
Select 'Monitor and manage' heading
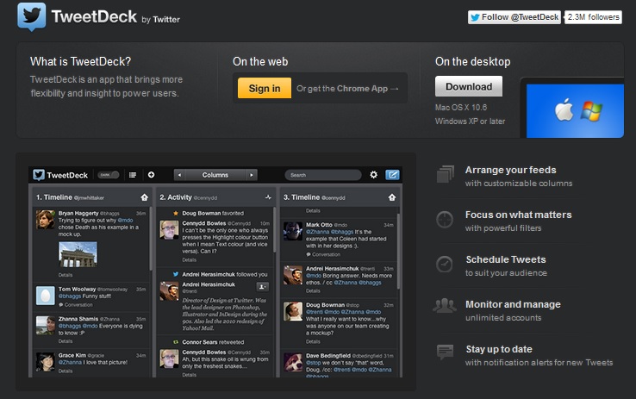[x=513, y=304]
